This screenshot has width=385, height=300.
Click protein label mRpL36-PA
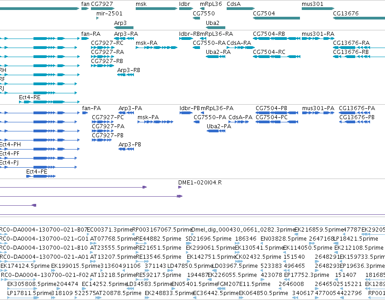pos(217,108)
